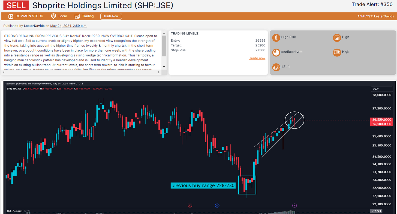Click the blue D dividend marker on chart

[x=217, y=206]
